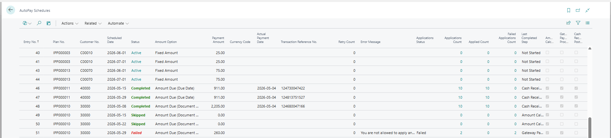Viewport: 611px width, 138px height.
Task: Click Skipped status of entry 49
Action: (x=138, y=115)
